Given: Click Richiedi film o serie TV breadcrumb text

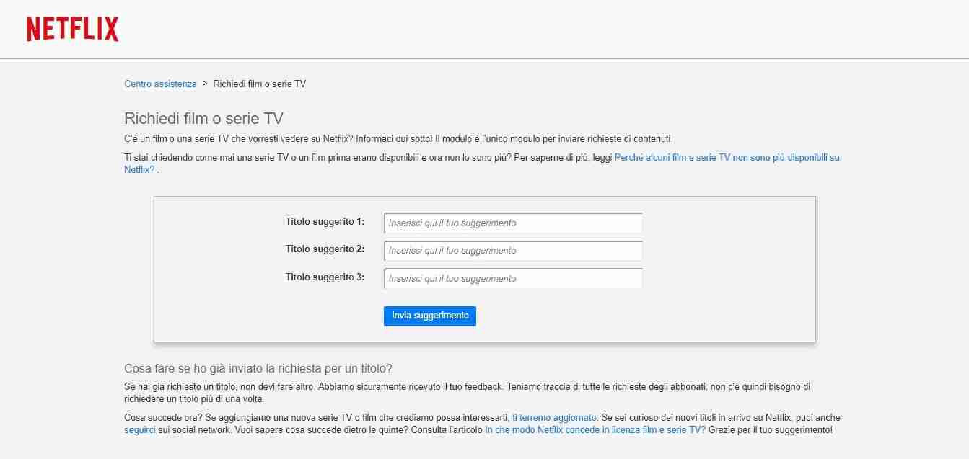Looking at the screenshot, I should click(x=260, y=84).
